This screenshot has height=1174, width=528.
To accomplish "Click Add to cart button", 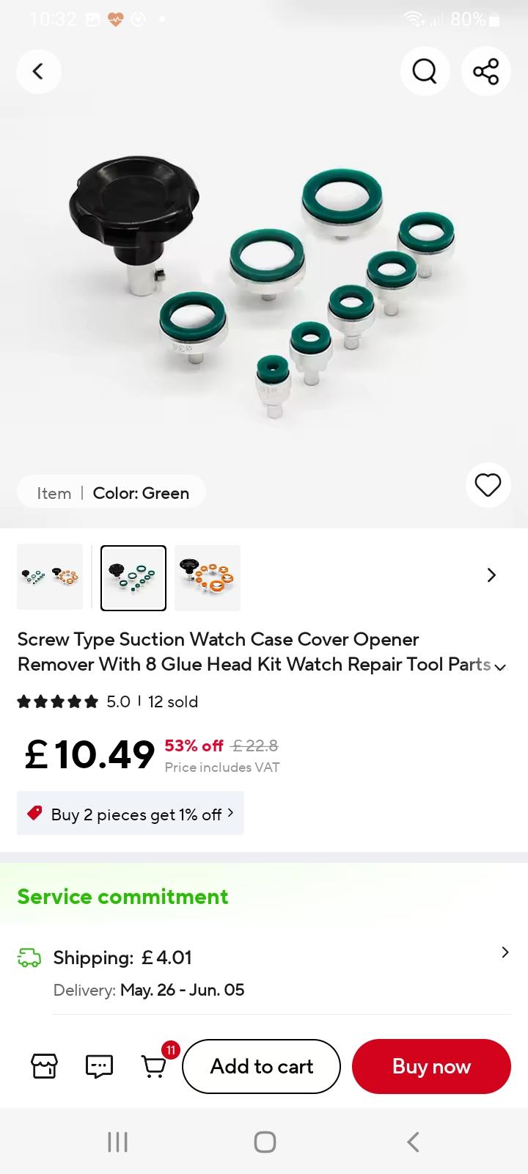I will pyautogui.click(x=261, y=1066).
